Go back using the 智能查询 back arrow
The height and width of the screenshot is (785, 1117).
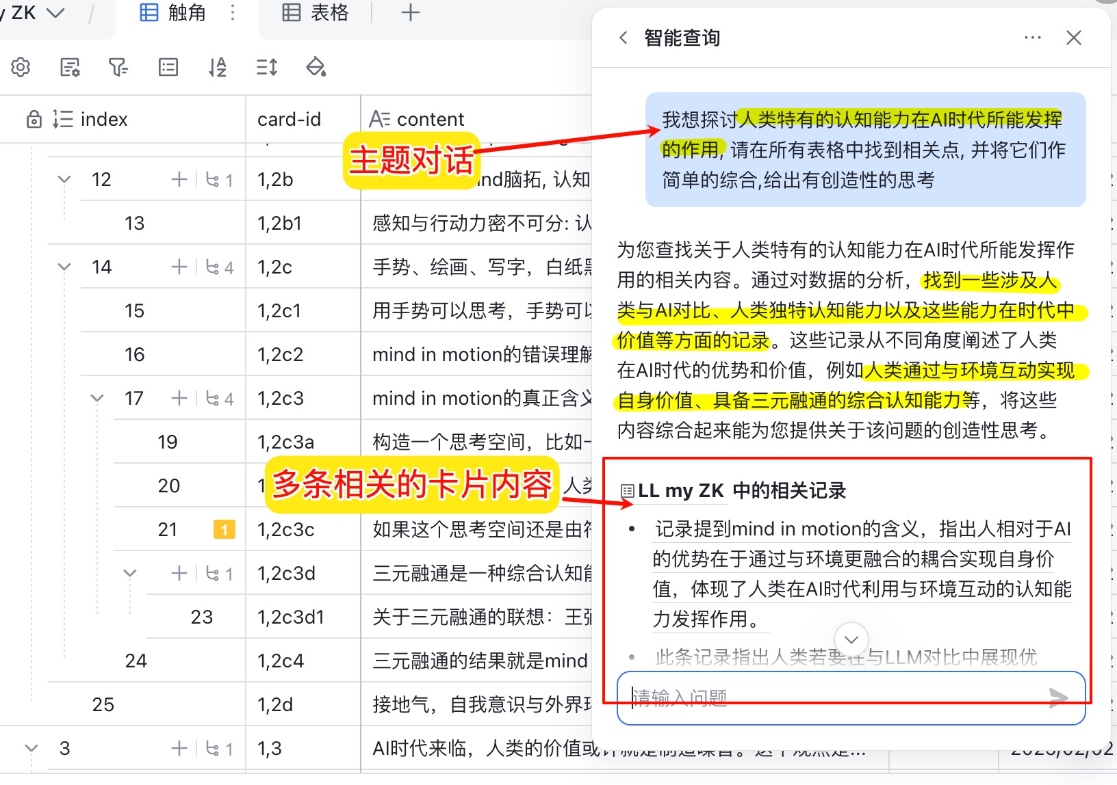pyautogui.click(x=623, y=38)
